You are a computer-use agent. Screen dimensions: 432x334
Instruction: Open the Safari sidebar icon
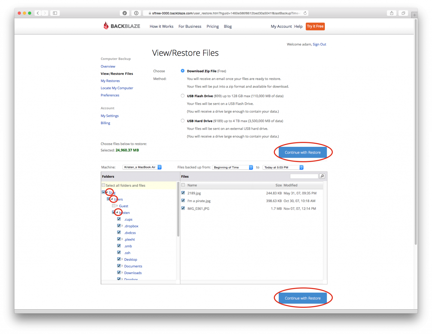click(x=55, y=13)
